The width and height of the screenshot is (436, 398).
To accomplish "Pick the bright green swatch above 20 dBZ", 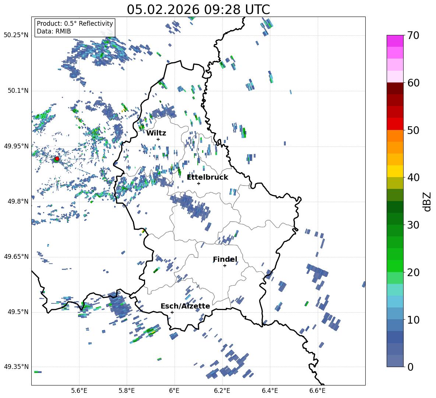I will pos(395,266).
